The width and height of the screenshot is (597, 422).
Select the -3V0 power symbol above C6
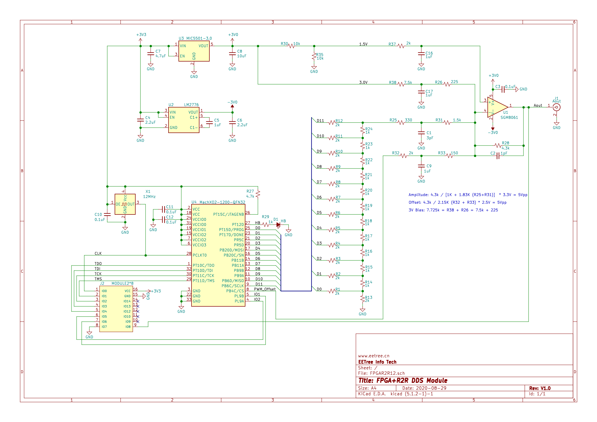point(232,107)
